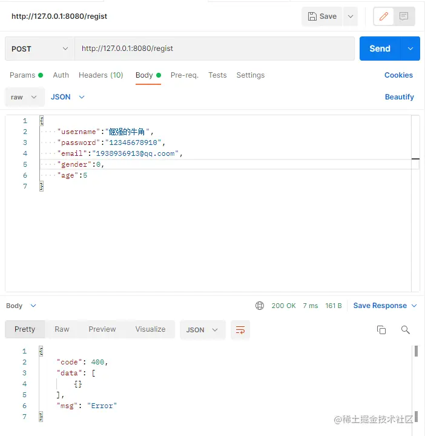Click the username line in request body
This screenshot has width=425, height=436.
click(105, 132)
